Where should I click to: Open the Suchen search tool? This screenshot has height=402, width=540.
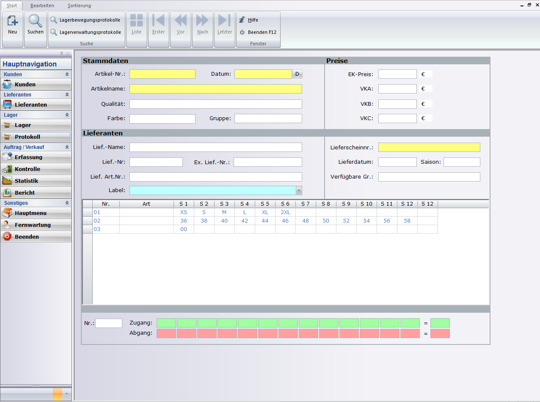(x=36, y=25)
